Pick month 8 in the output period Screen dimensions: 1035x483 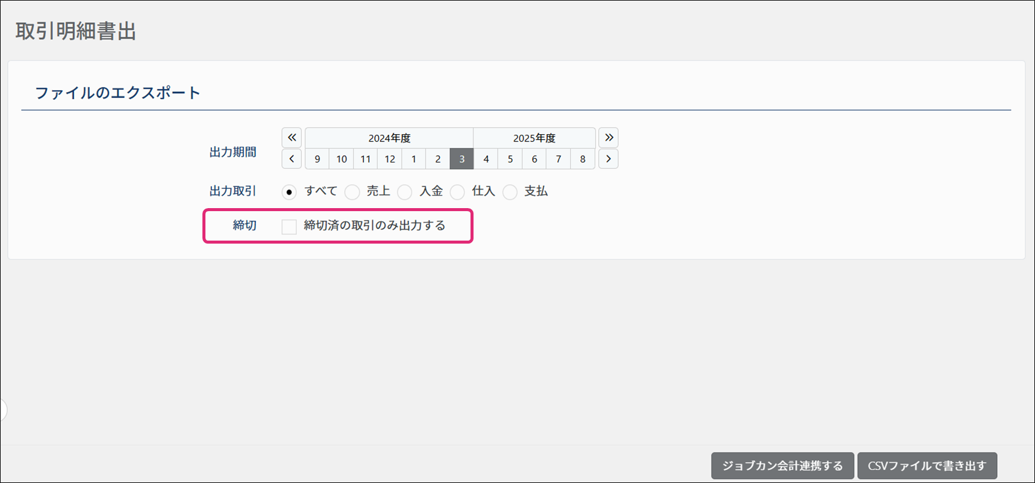click(x=583, y=159)
